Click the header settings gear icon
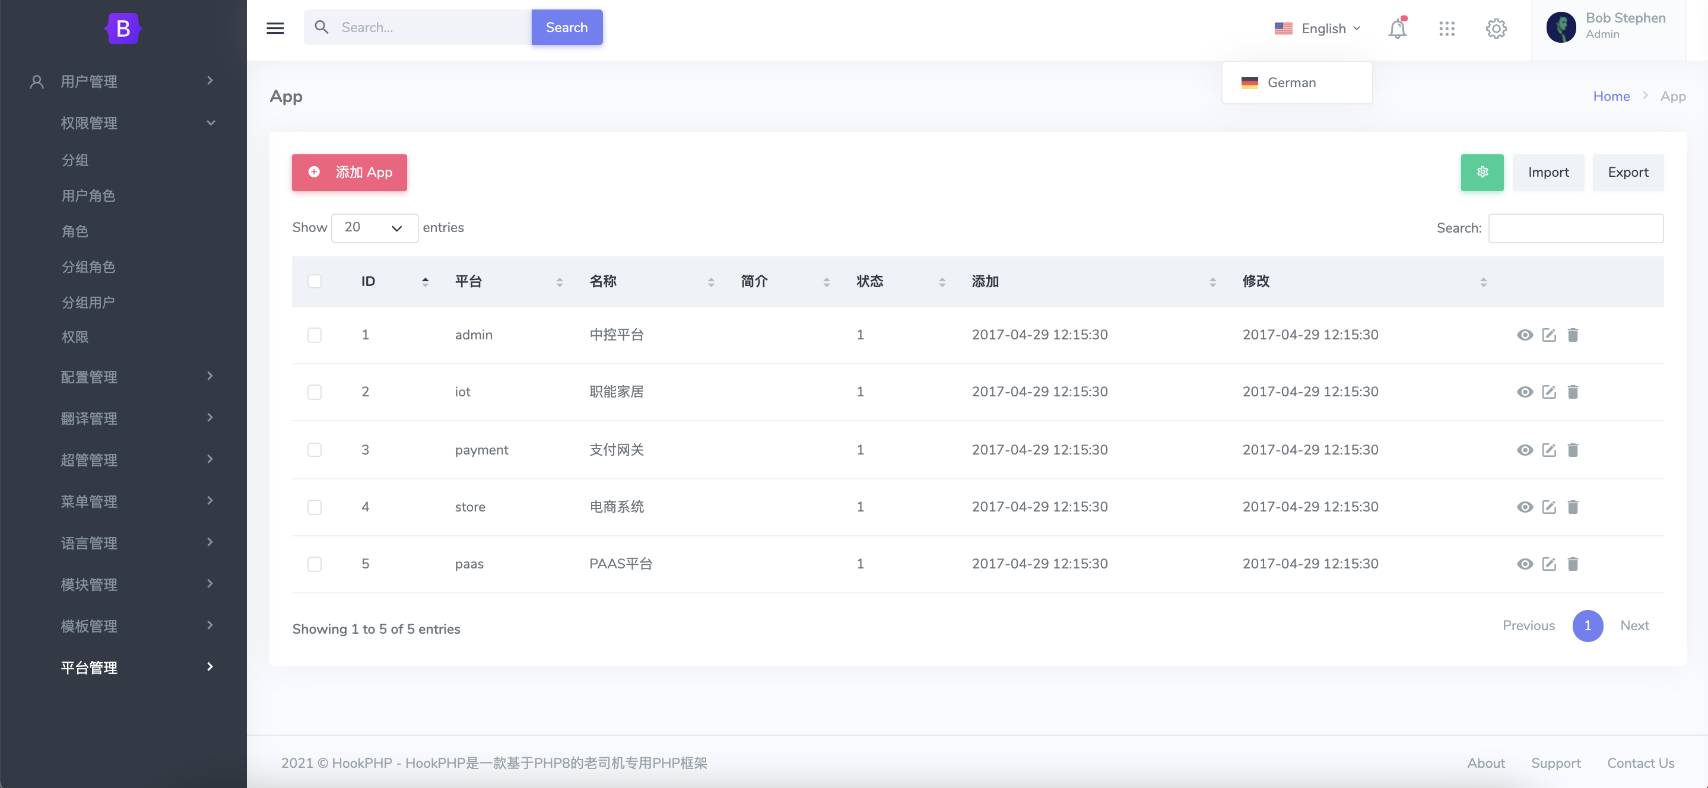 click(1496, 28)
